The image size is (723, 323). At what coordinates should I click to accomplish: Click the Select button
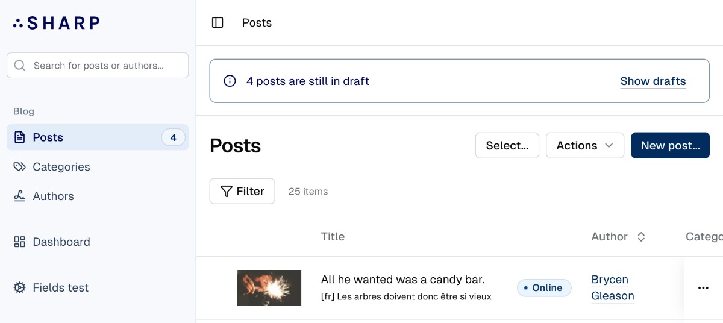coord(507,146)
